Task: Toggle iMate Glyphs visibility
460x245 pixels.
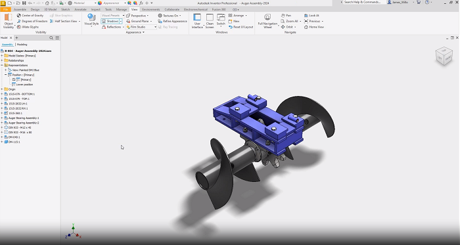Action: pyautogui.click(x=28, y=27)
